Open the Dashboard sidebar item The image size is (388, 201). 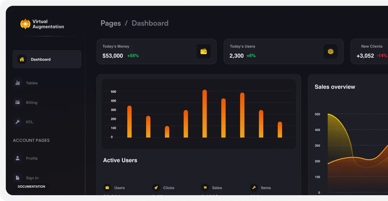coord(47,59)
